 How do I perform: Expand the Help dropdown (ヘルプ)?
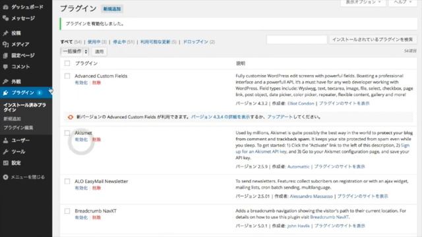click(403, 2)
